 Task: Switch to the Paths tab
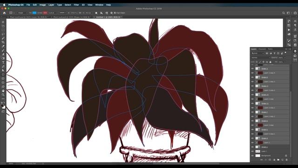pyautogui.click(x=270, y=49)
